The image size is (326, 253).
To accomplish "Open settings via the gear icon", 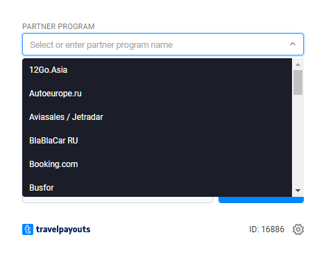I will [x=298, y=229].
